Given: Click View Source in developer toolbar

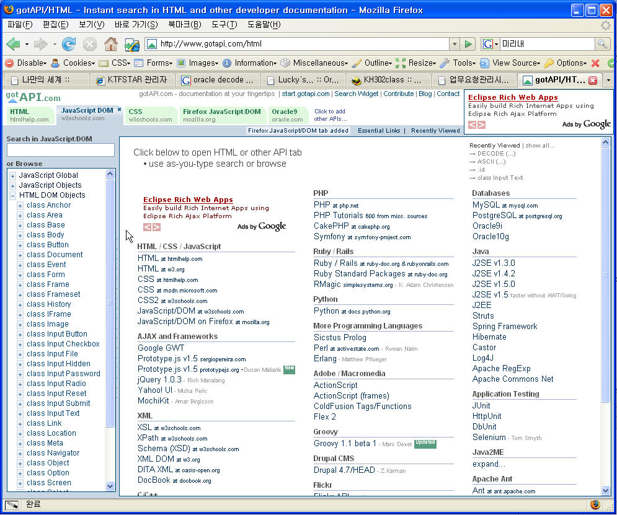Looking at the screenshot, I should pyautogui.click(x=510, y=63).
